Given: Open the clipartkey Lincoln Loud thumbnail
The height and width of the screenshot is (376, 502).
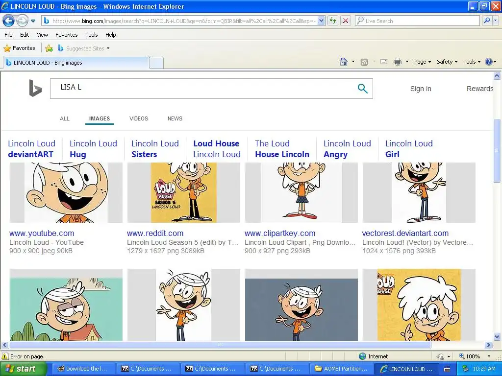Looking at the screenshot, I should [301, 192].
